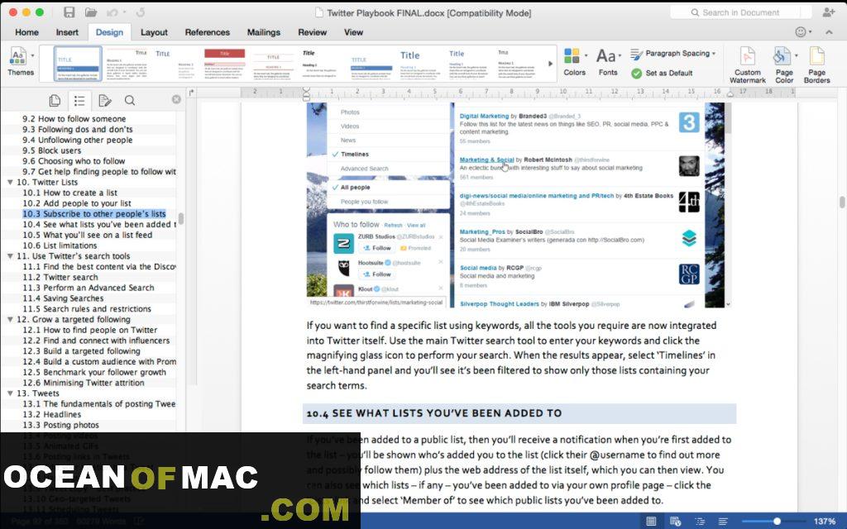
Task: Open the Home tab
Action: tap(26, 32)
